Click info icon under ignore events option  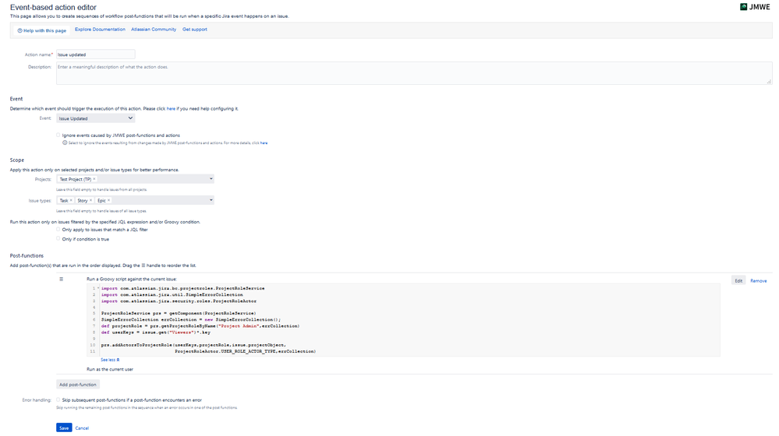[65, 142]
